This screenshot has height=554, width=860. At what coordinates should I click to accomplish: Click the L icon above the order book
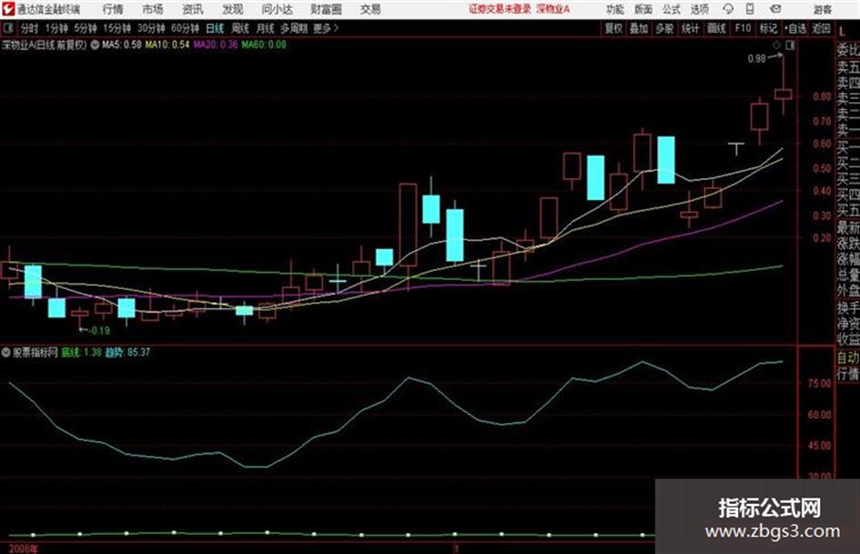pos(842,31)
